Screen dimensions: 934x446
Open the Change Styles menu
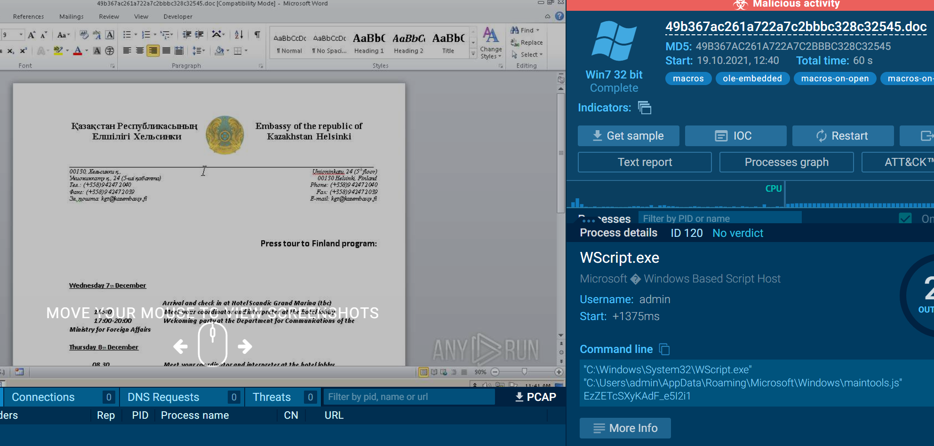pyautogui.click(x=491, y=43)
